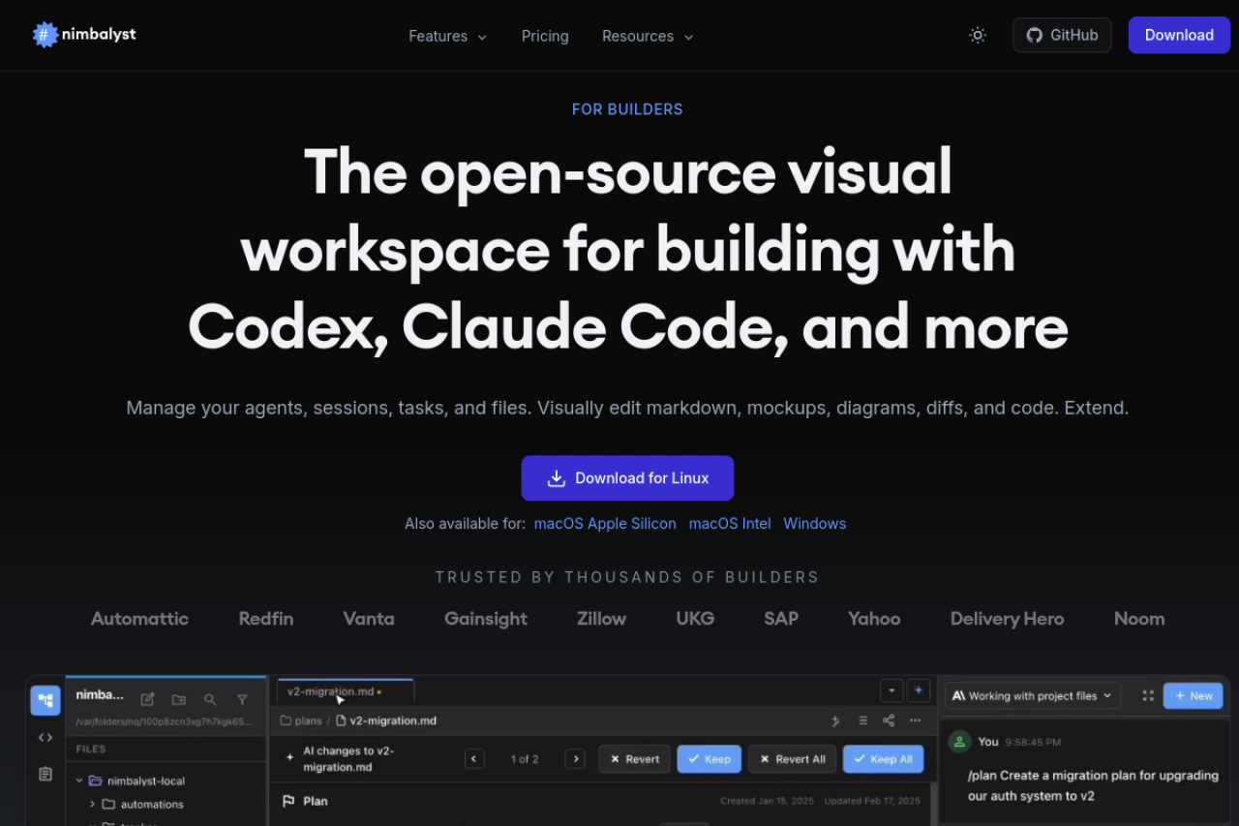Click the Plan heading text
Viewport: 1239px width, 826px height.
pyautogui.click(x=316, y=801)
